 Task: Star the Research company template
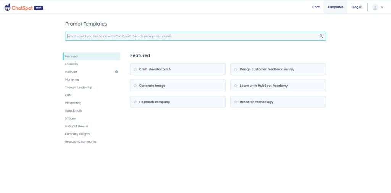coord(135,102)
